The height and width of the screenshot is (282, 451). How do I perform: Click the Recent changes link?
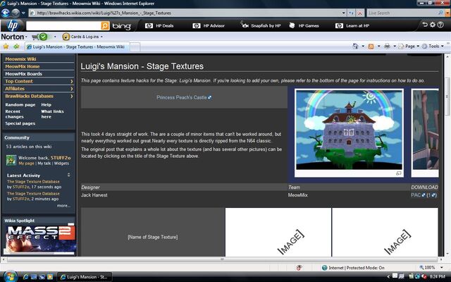tap(14, 114)
